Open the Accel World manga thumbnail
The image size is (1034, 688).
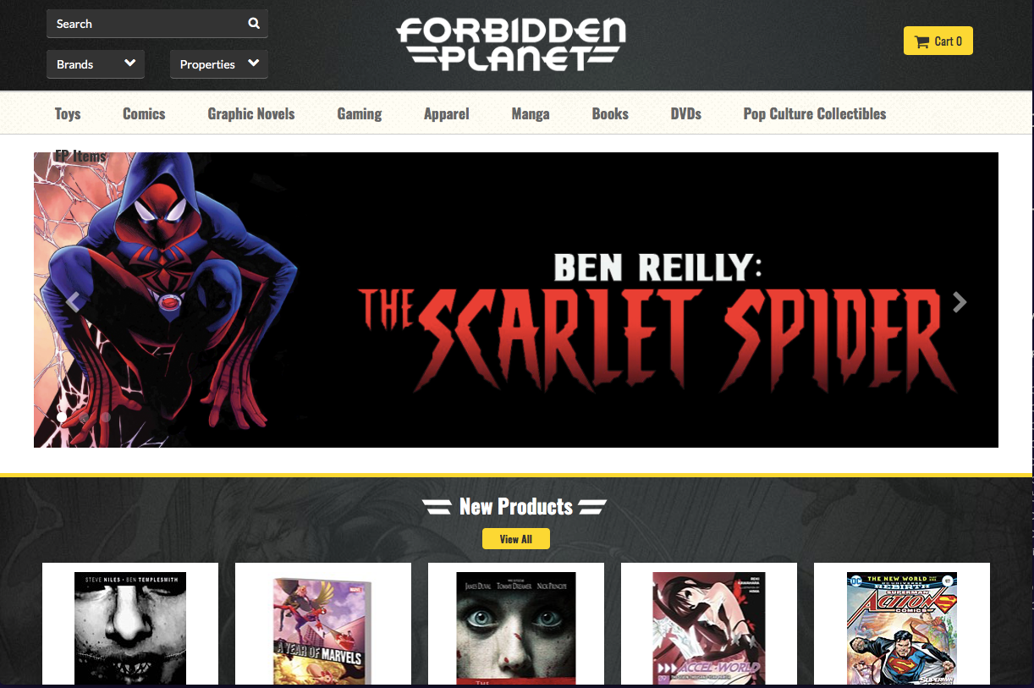tap(709, 628)
